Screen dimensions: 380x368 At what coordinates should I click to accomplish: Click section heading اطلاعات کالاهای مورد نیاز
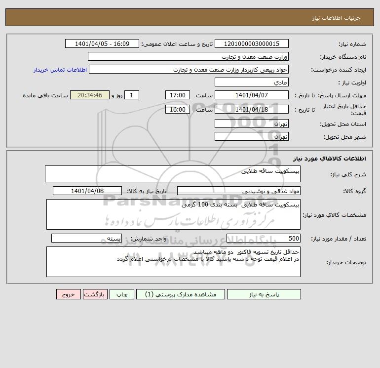click(x=330, y=159)
